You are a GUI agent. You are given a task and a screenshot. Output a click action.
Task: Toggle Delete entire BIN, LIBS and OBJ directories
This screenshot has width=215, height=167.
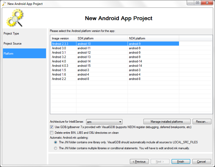[52, 133]
